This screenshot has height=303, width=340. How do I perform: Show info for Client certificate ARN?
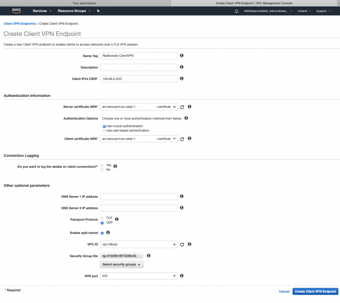pos(190,138)
